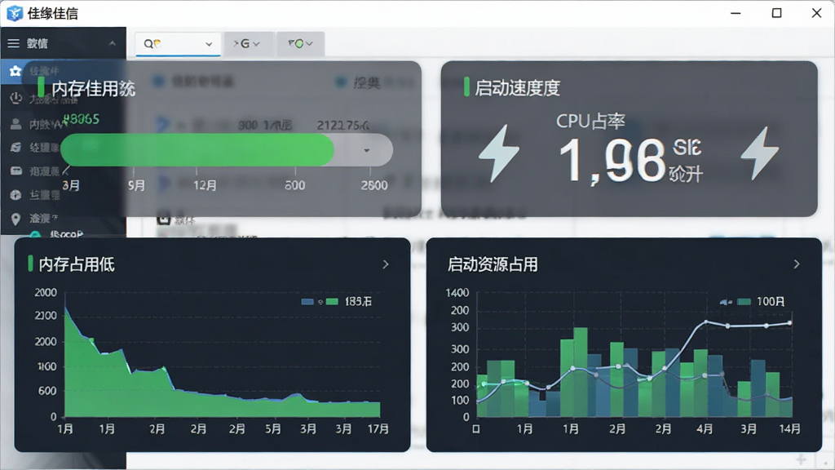
Task: Open 内存占用低 card details with right chevron
Action: (386, 264)
